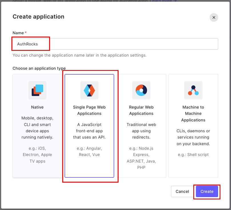This screenshot has height=210, width=231.
Task: Click the Traditional web app using redirects text
Action: 141,131
